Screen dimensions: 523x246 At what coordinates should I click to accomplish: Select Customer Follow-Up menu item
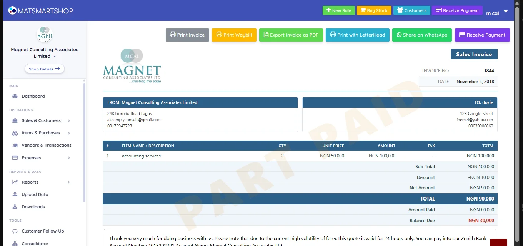43,231
